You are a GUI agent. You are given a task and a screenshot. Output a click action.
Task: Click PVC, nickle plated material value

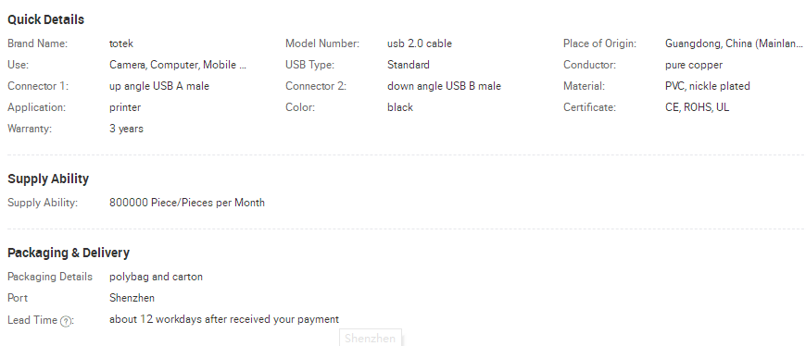point(707,86)
